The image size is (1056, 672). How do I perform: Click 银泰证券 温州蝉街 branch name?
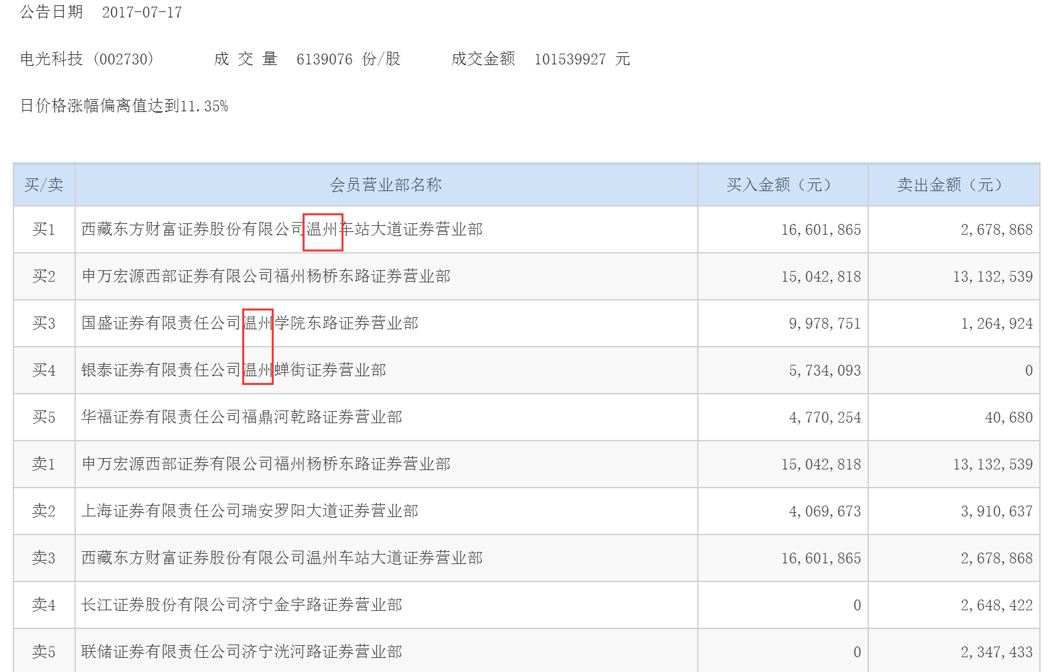point(233,370)
